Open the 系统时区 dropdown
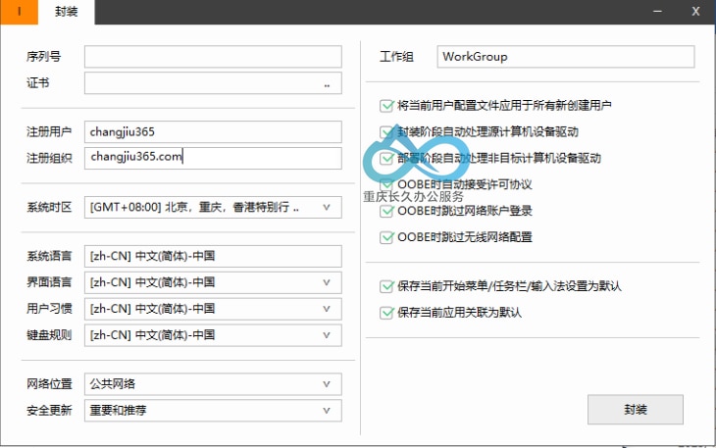The image size is (716, 448). pos(213,207)
